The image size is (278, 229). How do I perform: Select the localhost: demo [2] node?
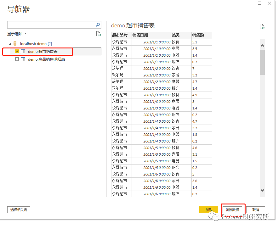coord(36,44)
